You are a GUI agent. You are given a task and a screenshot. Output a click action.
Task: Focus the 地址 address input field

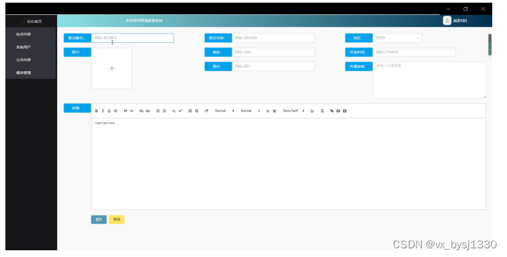[x=273, y=52]
